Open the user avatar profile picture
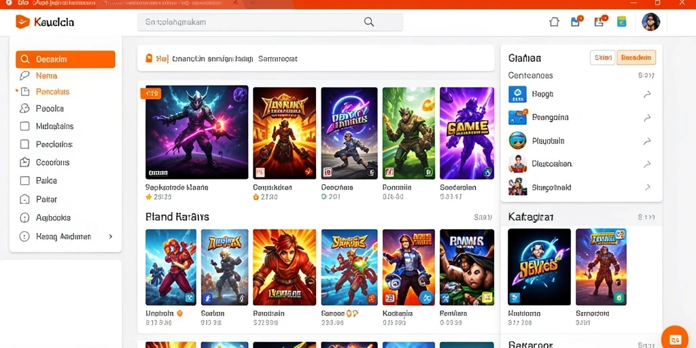The height and width of the screenshot is (348, 696). (x=650, y=22)
